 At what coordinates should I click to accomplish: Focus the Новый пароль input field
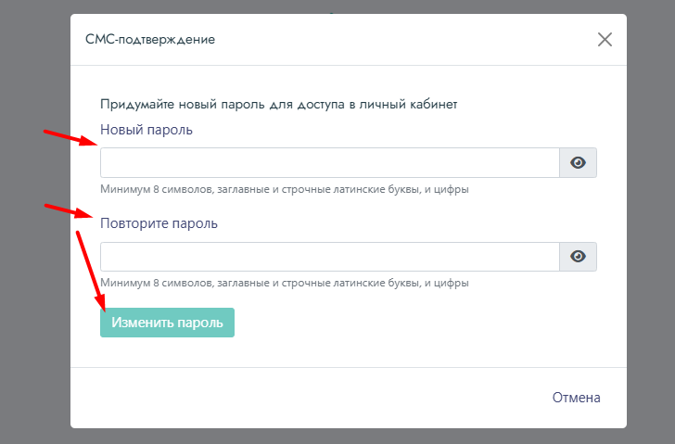point(330,162)
